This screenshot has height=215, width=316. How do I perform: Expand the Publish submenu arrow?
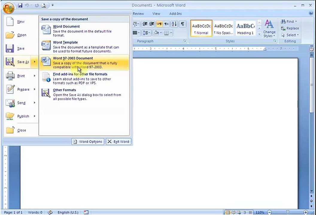tap(35, 116)
